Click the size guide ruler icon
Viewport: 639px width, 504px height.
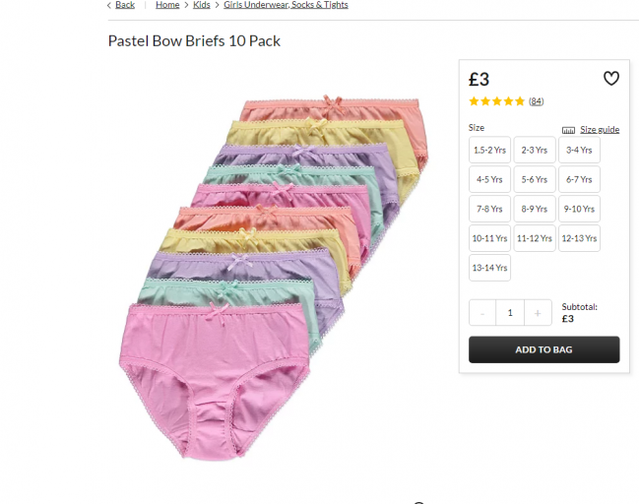(568, 130)
